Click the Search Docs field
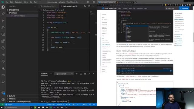This screenshot has width=194, height=109. click(x=172, y=8)
